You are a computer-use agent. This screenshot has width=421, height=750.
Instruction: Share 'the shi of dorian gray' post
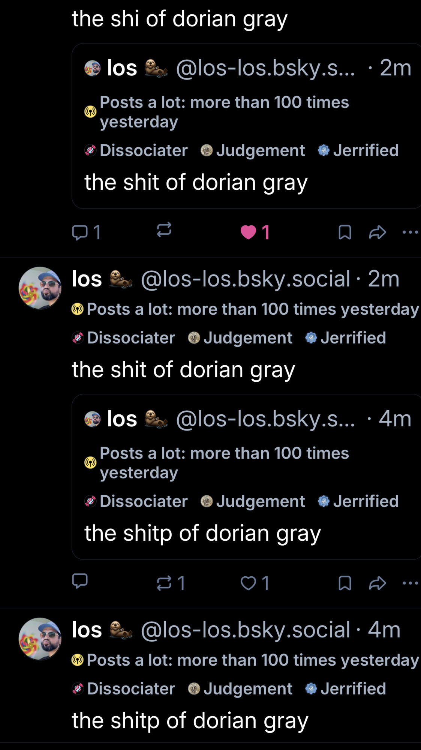click(x=377, y=232)
